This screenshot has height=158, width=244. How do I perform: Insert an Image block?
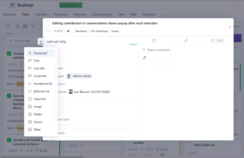tap(40, 106)
